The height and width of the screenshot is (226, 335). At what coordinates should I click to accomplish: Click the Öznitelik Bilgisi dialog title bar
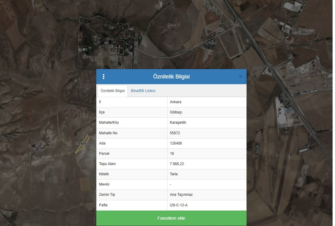171,77
